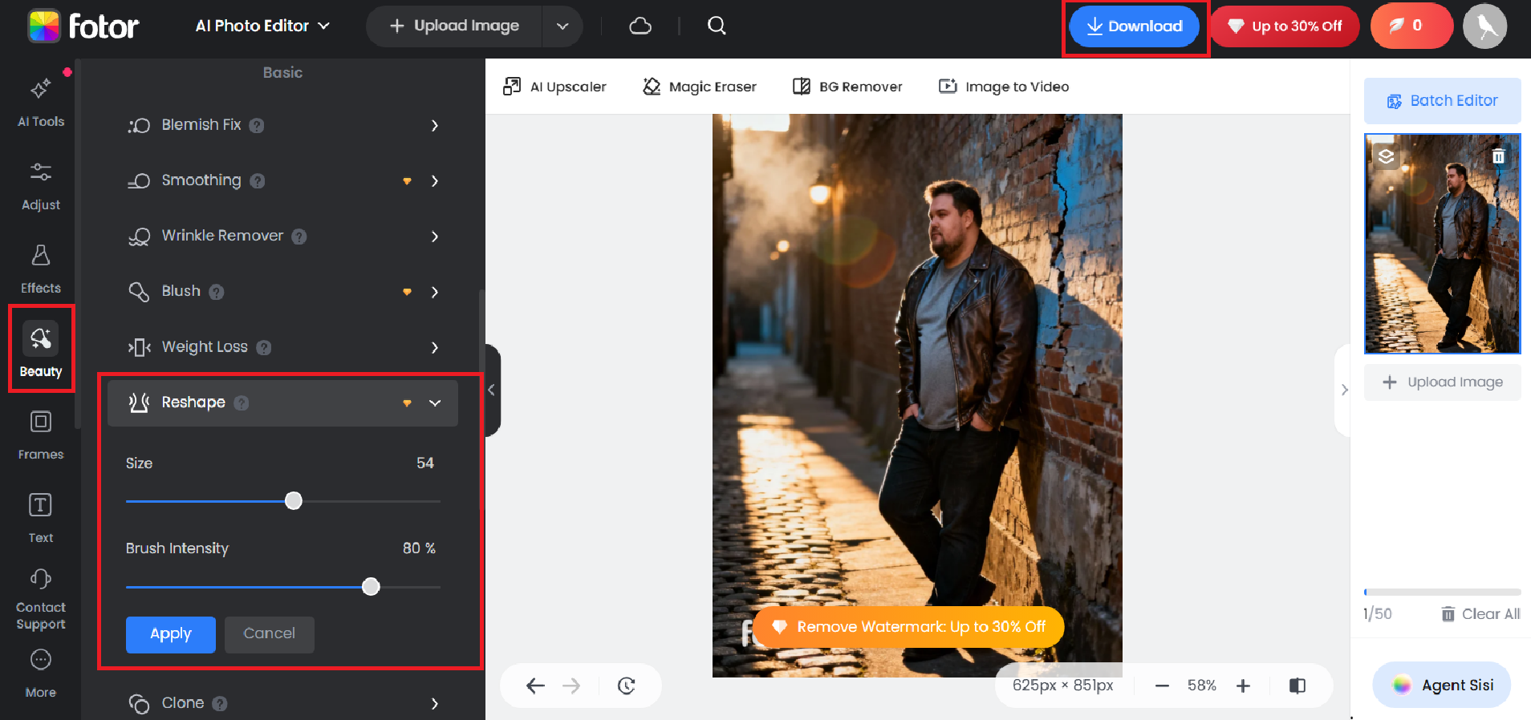Open the Upload Image dropdown arrow
This screenshot has width=1531, height=720.
coord(562,26)
